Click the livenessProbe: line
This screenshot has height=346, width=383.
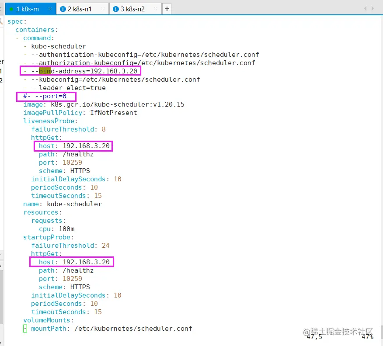(50, 121)
